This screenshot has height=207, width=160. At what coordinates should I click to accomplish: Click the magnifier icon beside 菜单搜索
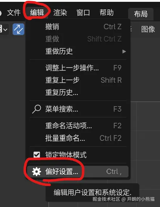[x=37, y=109]
